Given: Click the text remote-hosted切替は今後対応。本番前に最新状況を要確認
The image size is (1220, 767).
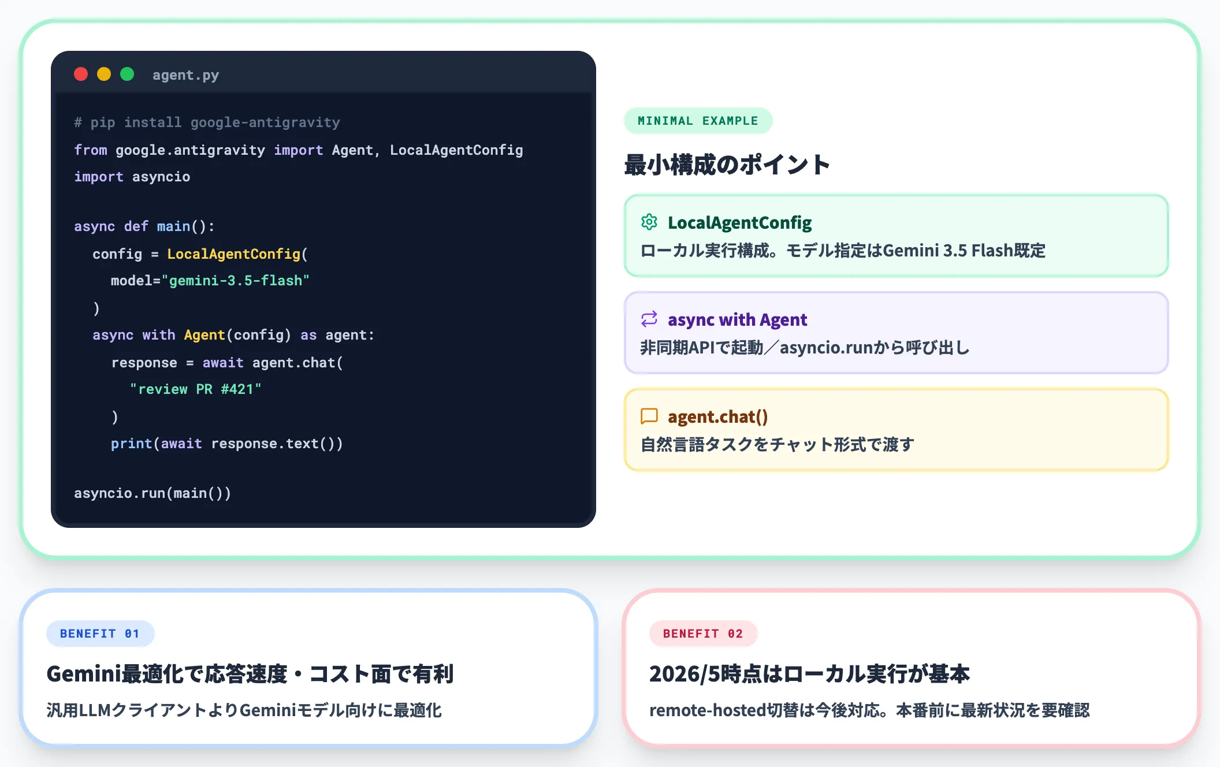Looking at the screenshot, I should pyautogui.click(x=869, y=710).
